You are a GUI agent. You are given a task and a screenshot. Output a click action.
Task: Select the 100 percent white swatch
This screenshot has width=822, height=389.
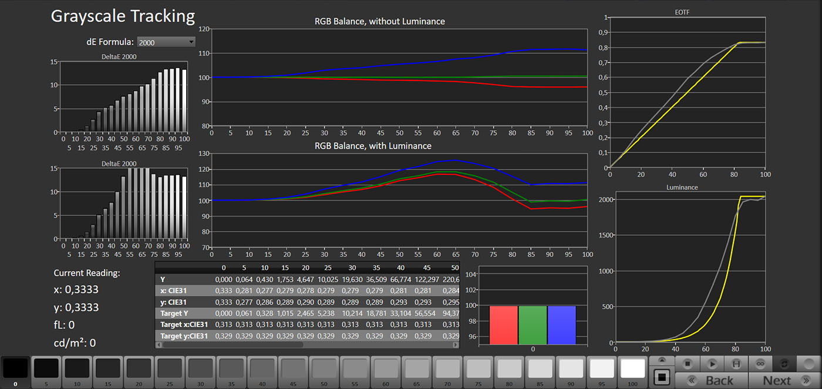tap(632, 368)
